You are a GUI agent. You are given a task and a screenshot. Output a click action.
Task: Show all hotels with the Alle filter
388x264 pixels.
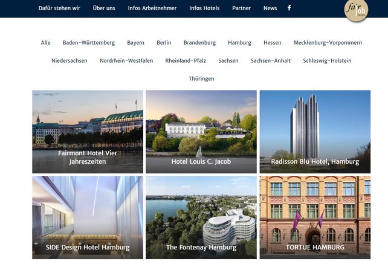(45, 42)
